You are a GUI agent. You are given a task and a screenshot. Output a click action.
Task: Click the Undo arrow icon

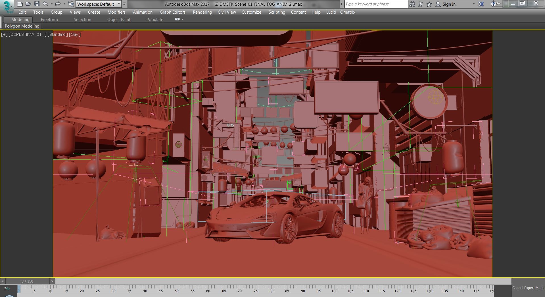45,4
